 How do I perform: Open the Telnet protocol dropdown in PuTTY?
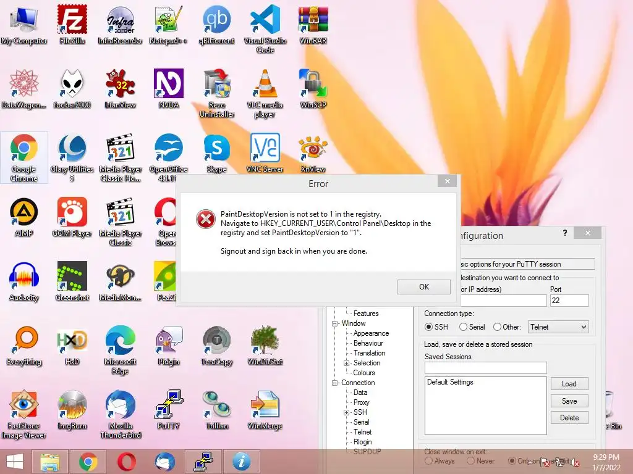pos(558,327)
